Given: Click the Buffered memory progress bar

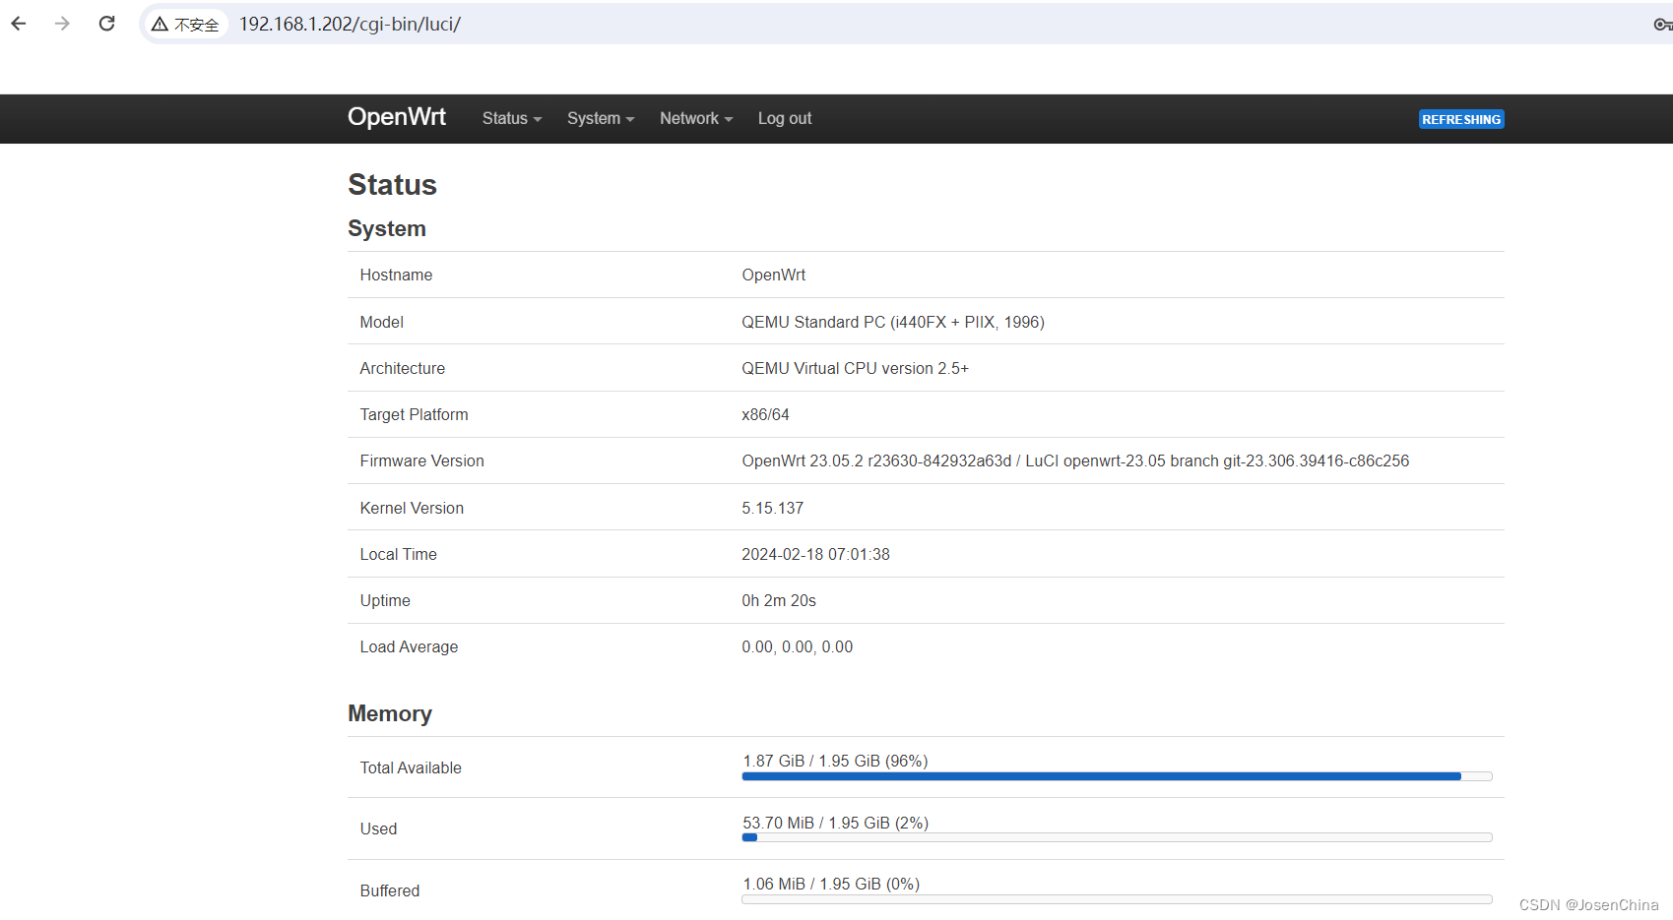Looking at the screenshot, I should click(x=1117, y=899).
